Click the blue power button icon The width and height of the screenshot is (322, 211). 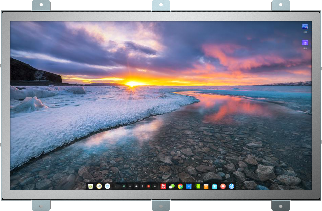107,186
